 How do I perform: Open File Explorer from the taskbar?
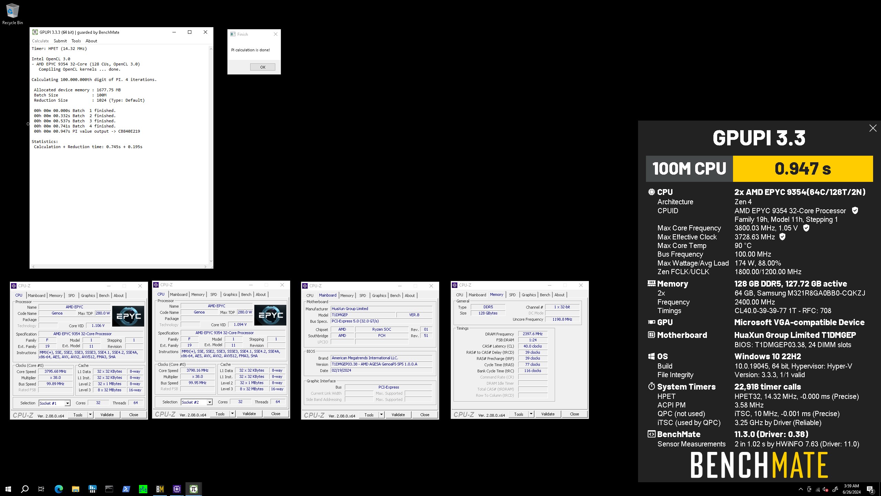(75, 489)
